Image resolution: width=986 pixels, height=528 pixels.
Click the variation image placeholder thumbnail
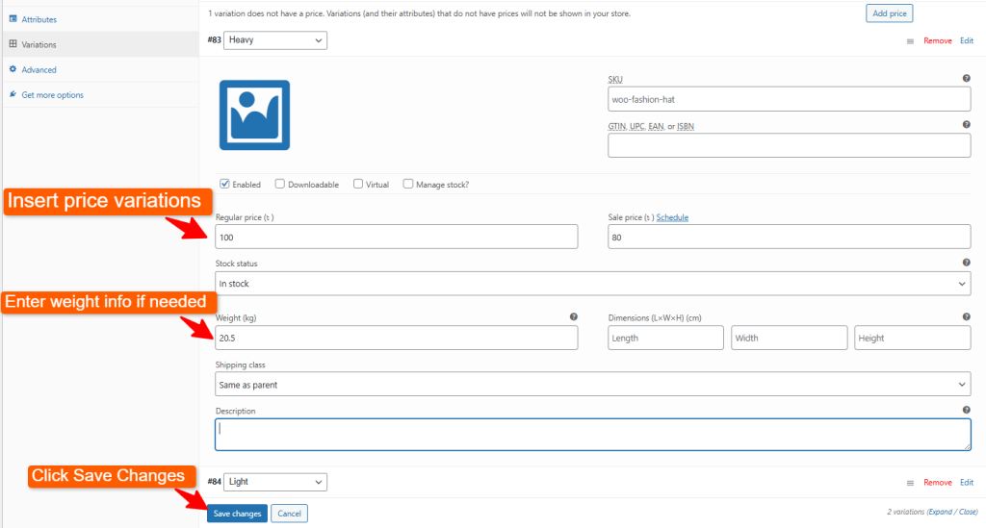(x=254, y=114)
